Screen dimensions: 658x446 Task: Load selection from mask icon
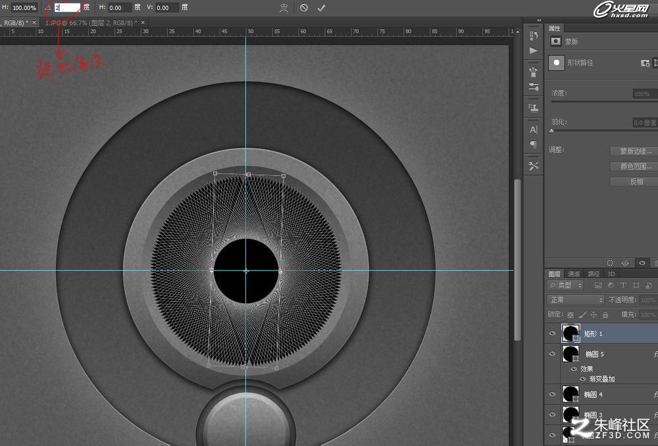pos(610,263)
